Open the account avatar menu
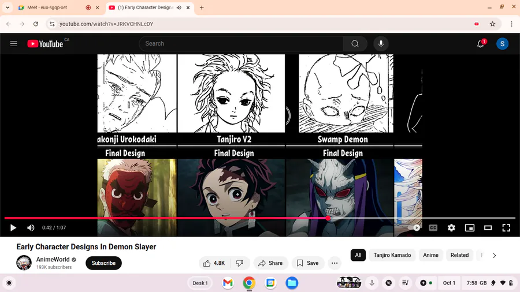This screenshot has width=520, height=292. coord(502,44)
